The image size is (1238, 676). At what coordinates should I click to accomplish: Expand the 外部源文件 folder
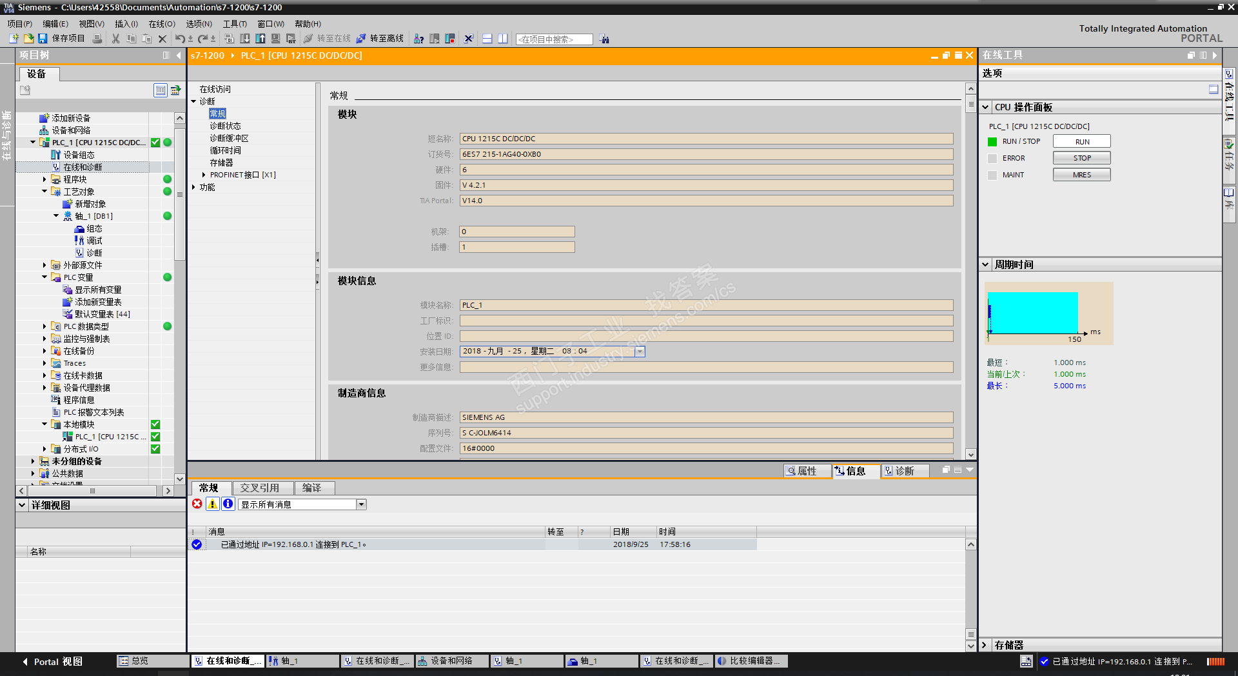(44, 265)
